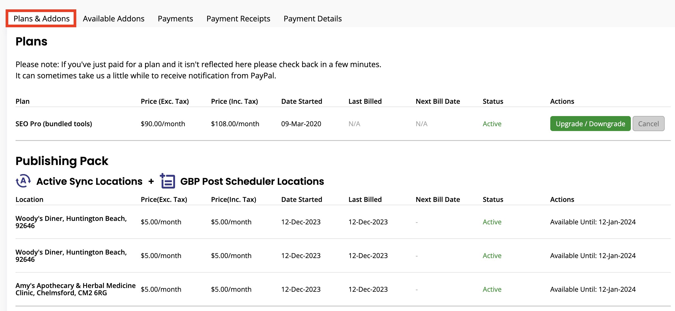Viewport: 675px width, 311px height.
Task: Go to the Payments tab
Action: pyautogui.click(x=175, y=18)
